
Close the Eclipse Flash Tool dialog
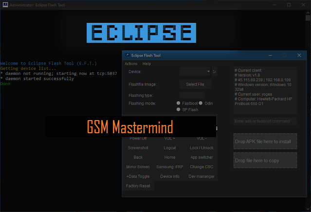[x=299, y=55]
